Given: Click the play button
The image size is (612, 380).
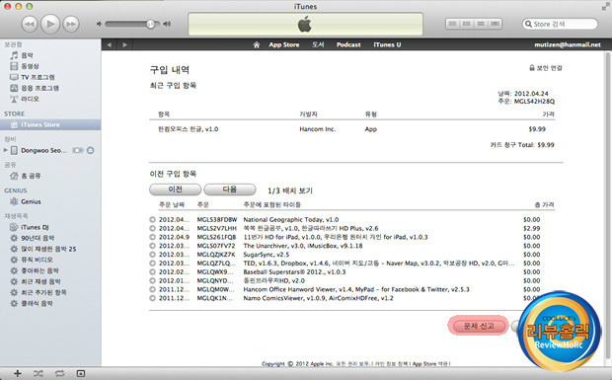Looking at the screenshot, I should 50,24.
